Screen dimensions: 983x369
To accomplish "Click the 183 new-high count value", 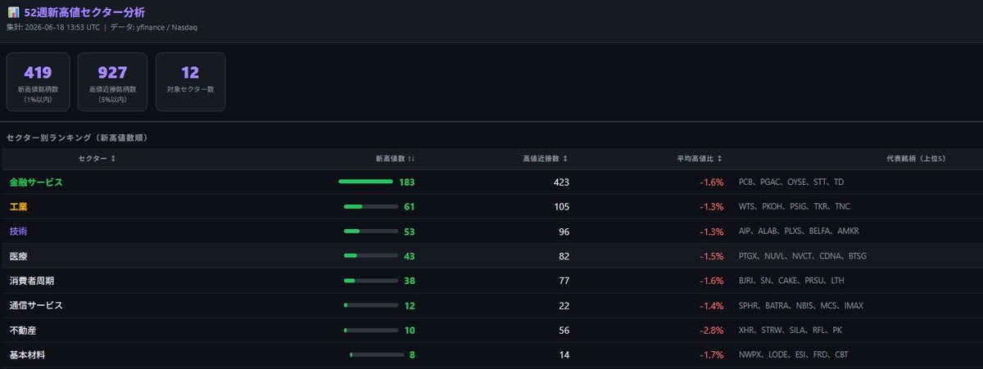I will pos(407,182).
